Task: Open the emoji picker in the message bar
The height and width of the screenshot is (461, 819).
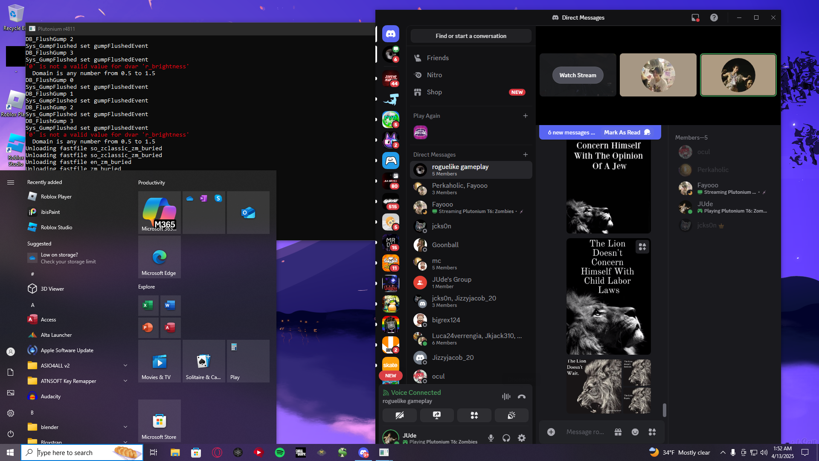Action: coord(635,432)
